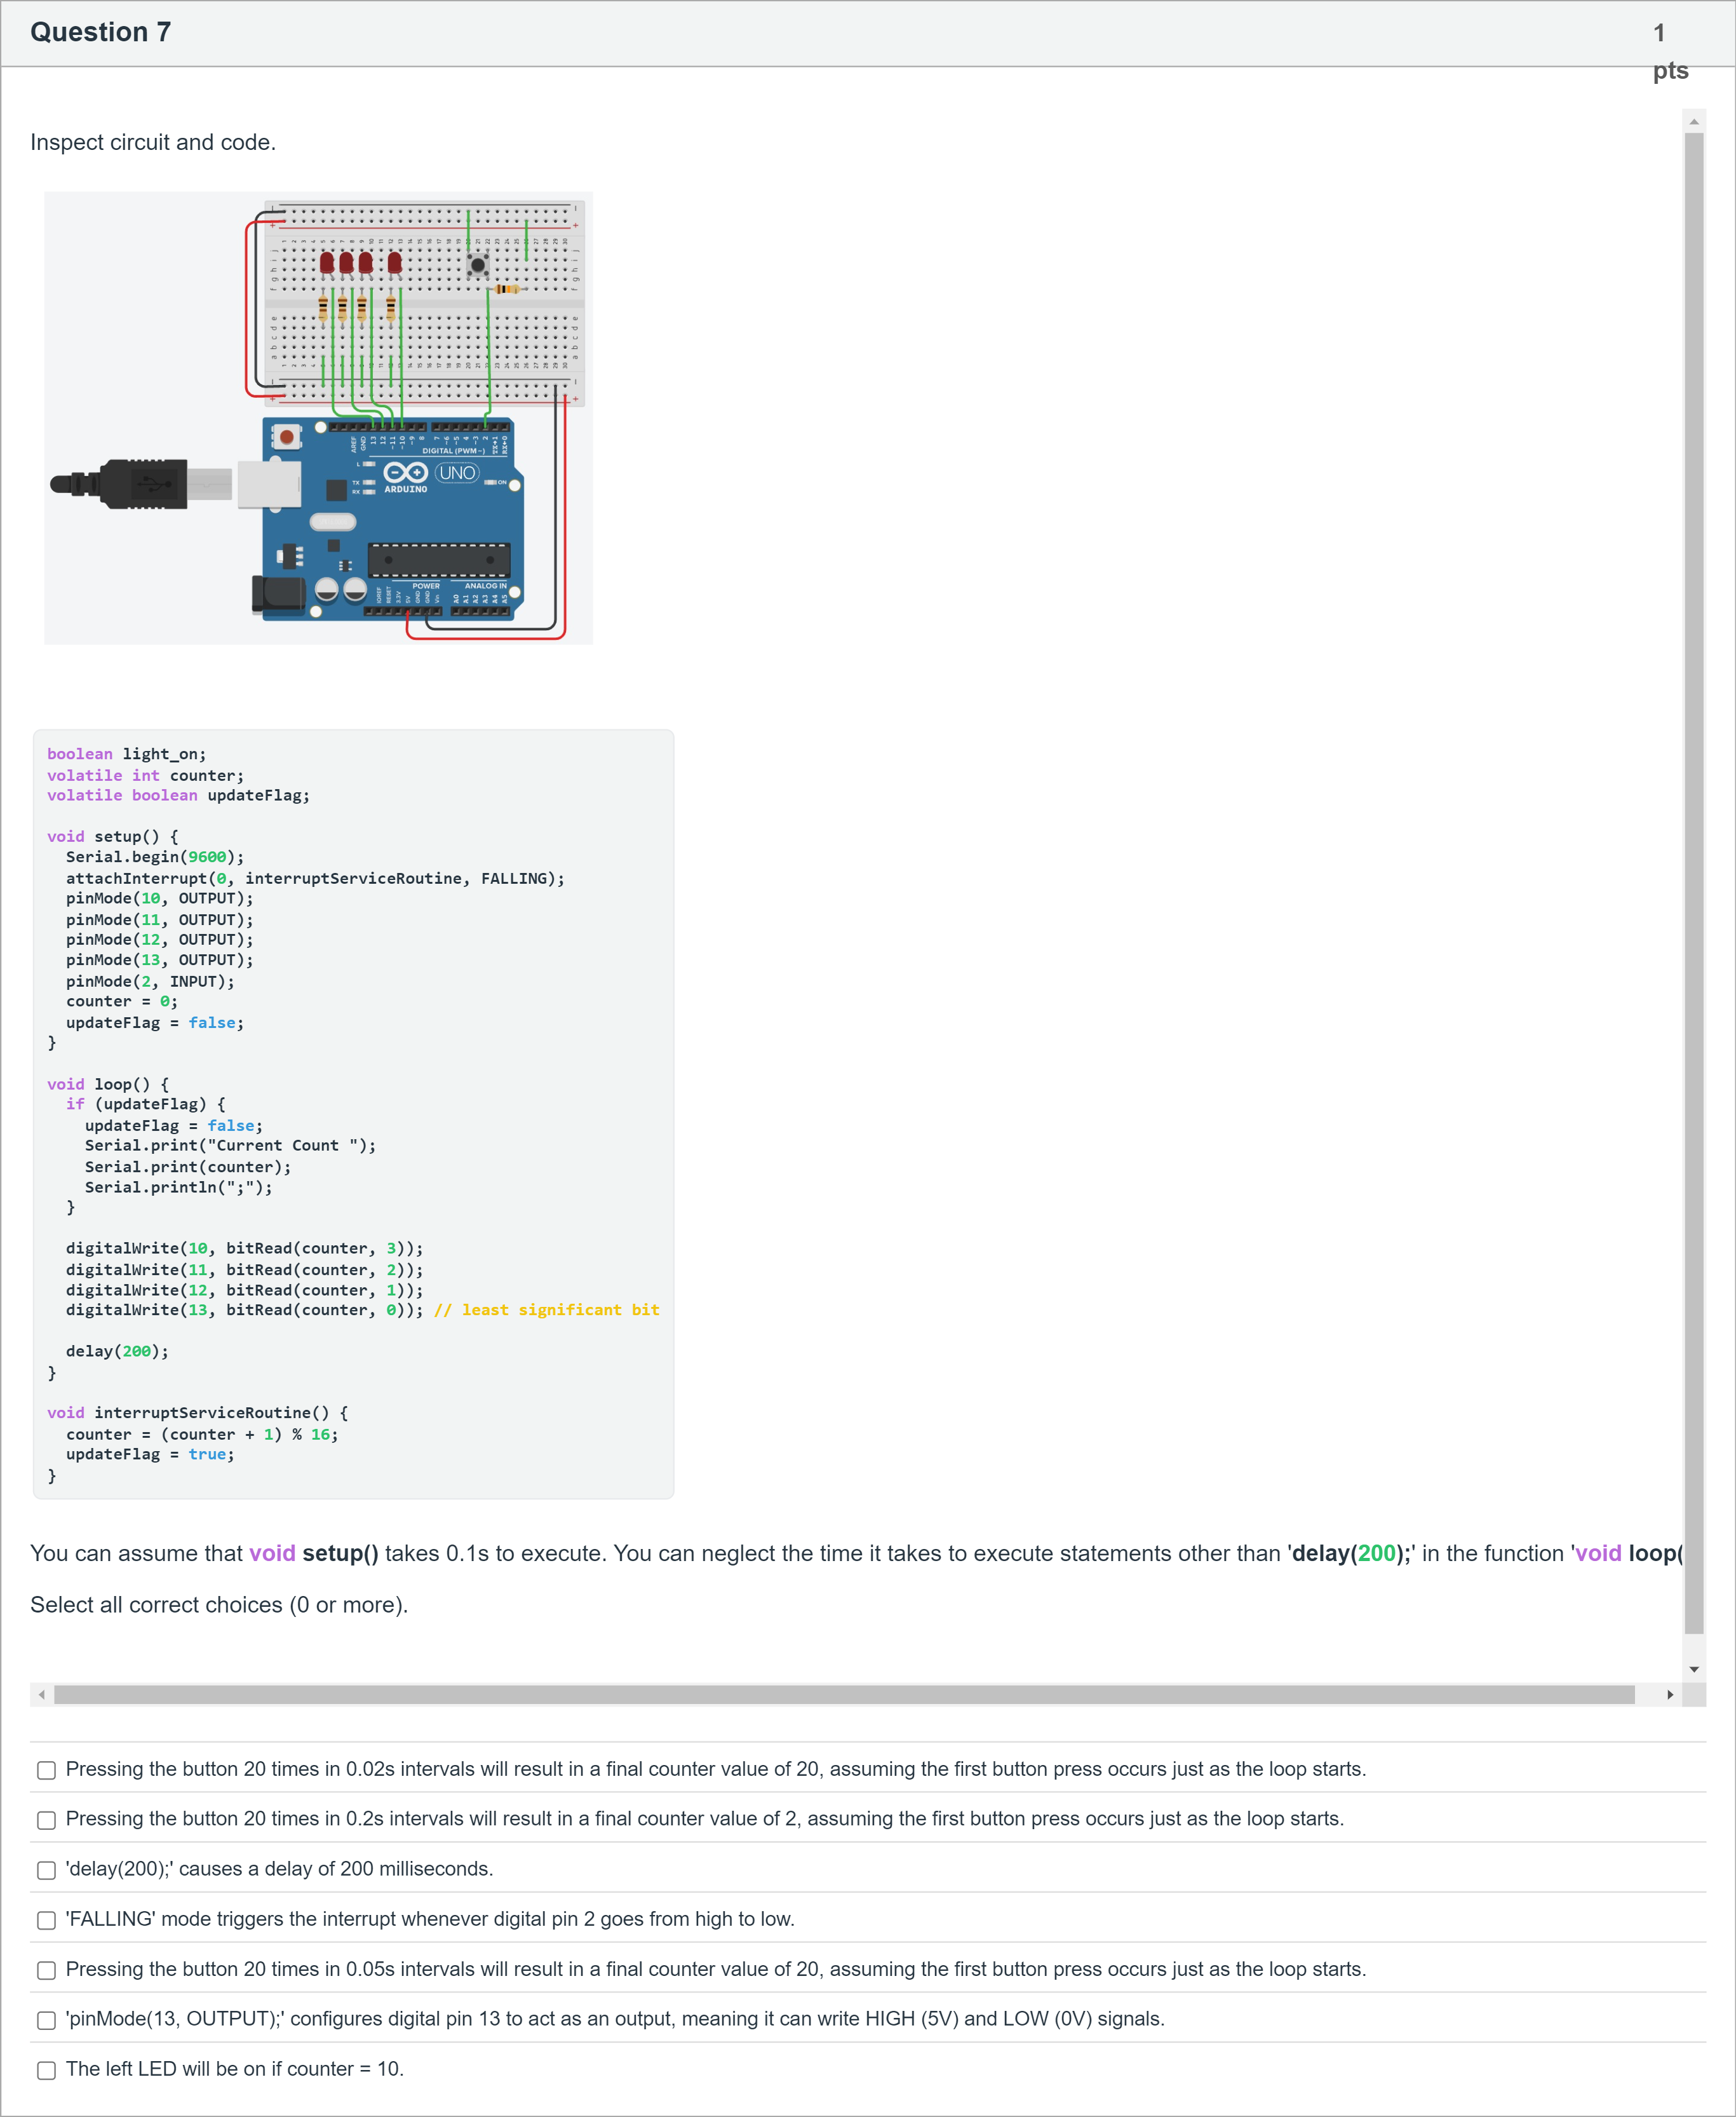The width and height of the screenshot is (1736, 2117).
Task: Check the 0.02s intervals counter answer
Action: [x=46, y=1770]
